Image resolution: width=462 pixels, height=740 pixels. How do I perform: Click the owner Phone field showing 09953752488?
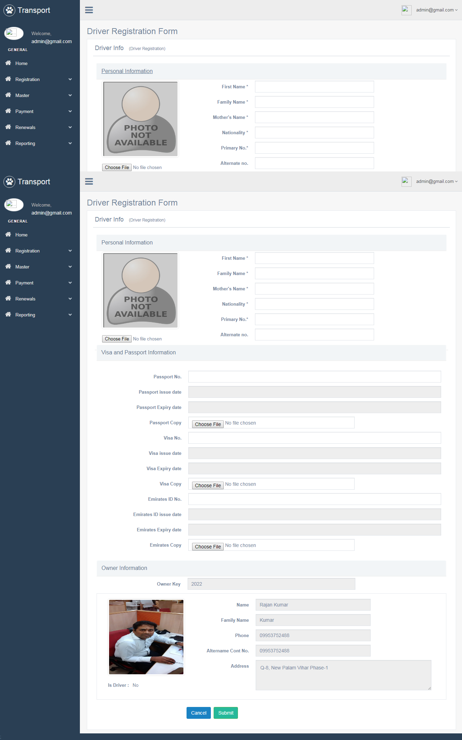click(313, 635)
